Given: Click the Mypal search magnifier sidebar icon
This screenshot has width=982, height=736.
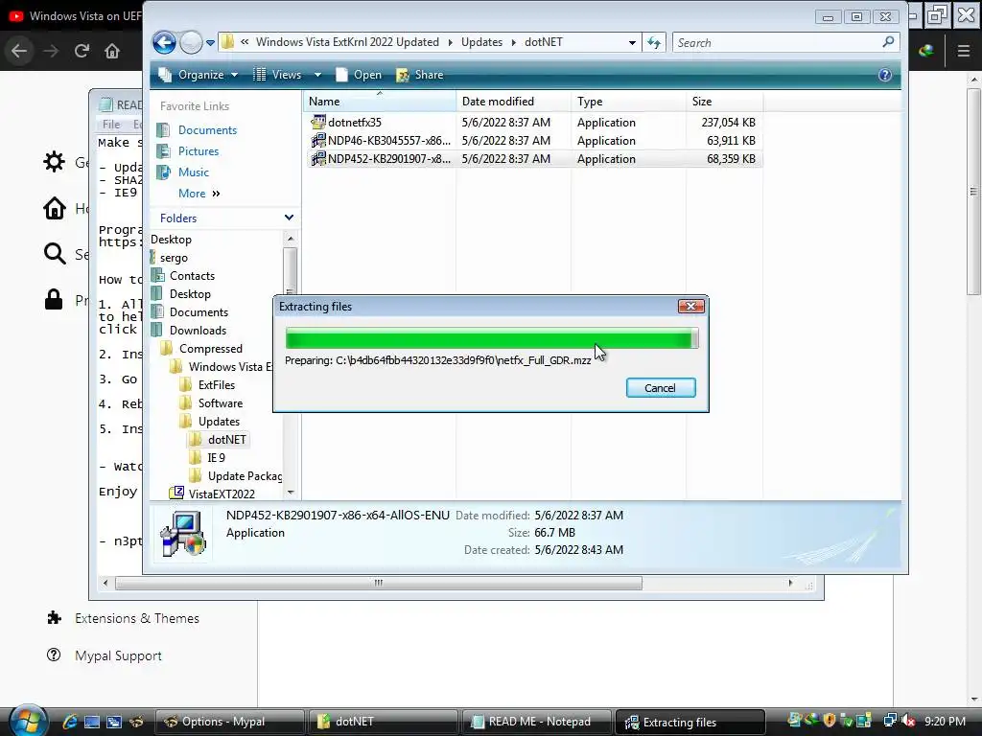Looking at the screenshot, I should pos(55,253).
